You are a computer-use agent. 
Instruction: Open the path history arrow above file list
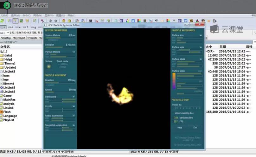1,42
